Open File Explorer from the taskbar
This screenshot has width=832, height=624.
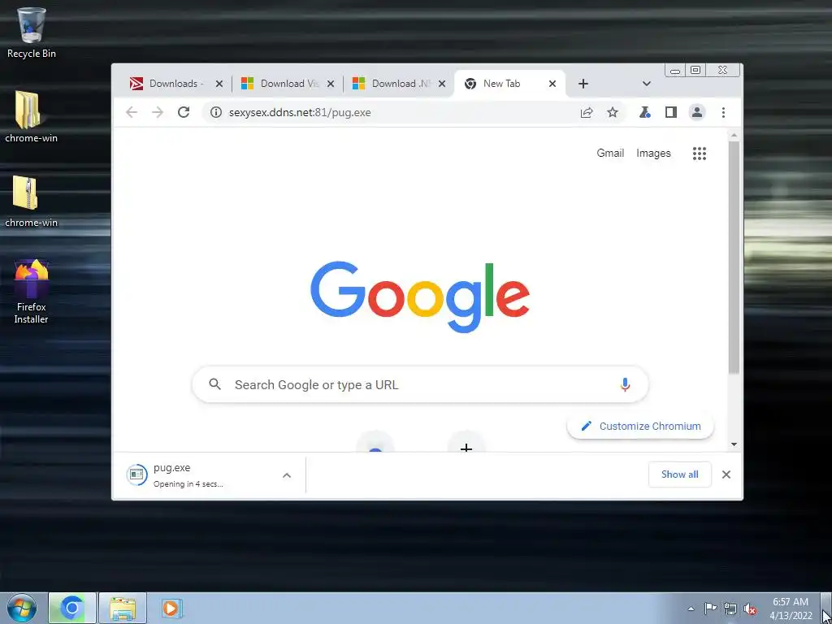click(123, 609)
